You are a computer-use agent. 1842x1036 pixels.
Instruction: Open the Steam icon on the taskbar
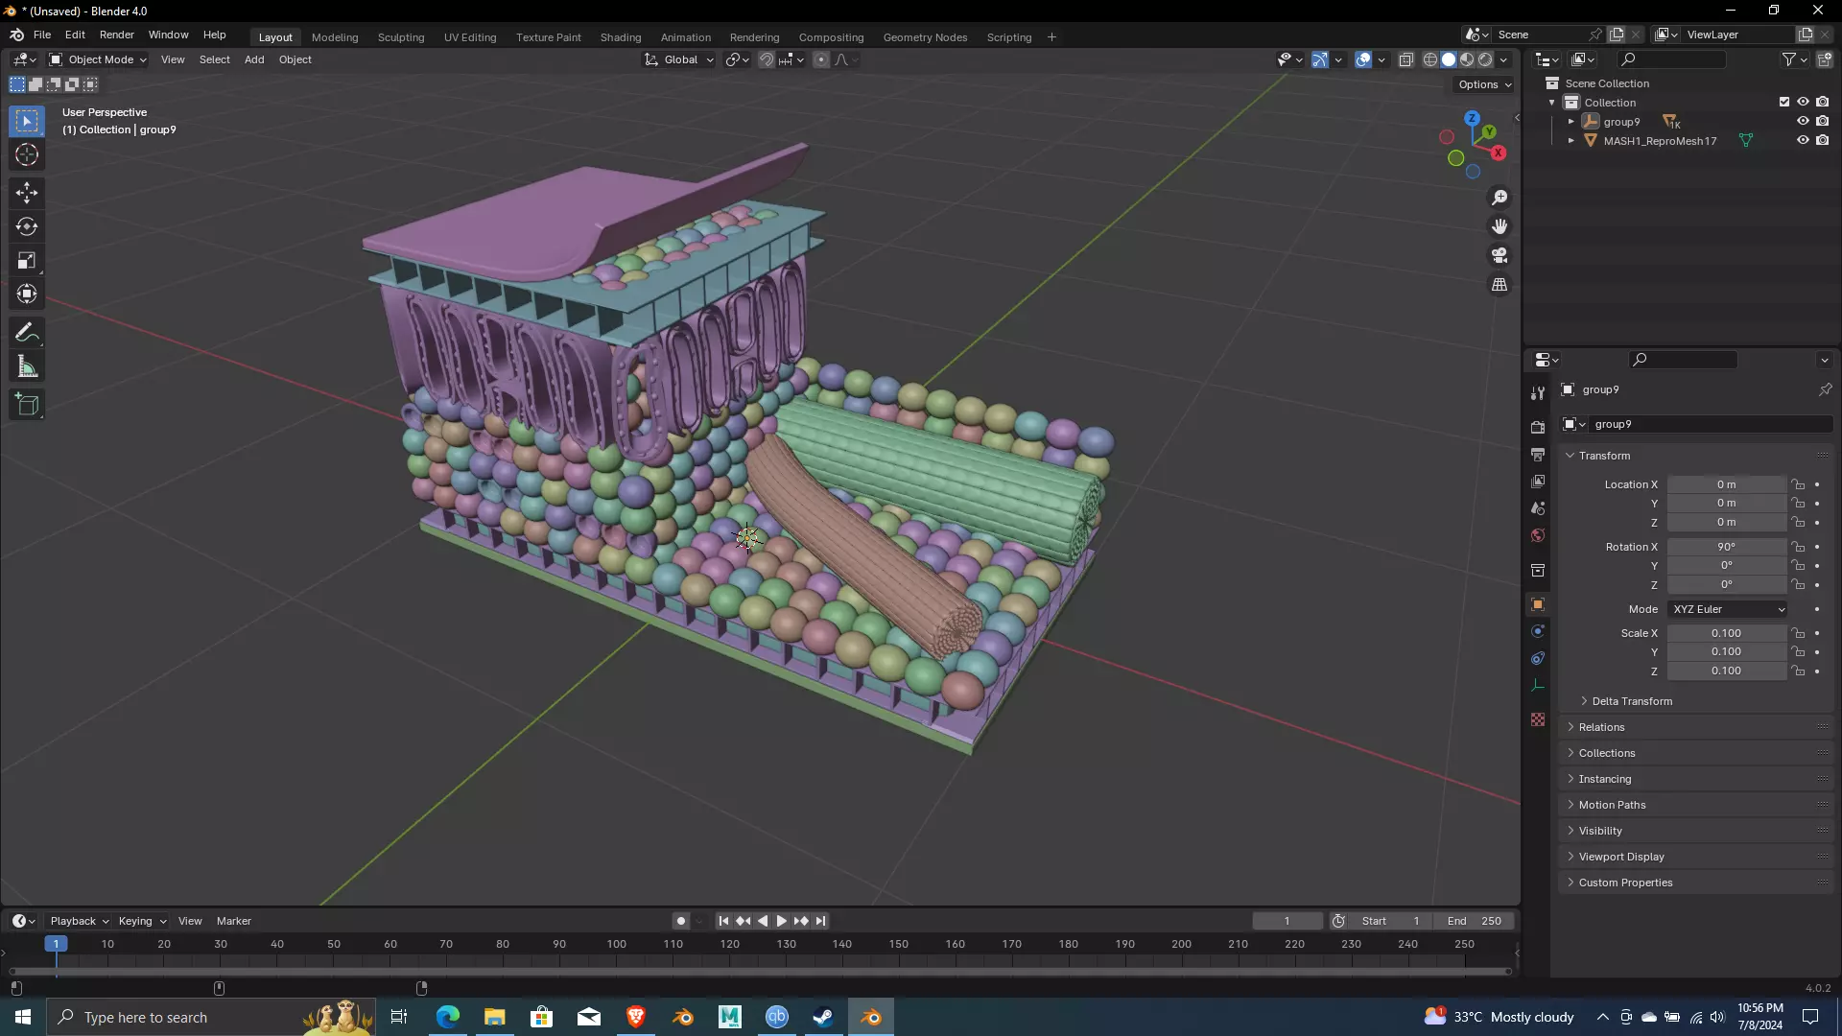coord(823,1017)
